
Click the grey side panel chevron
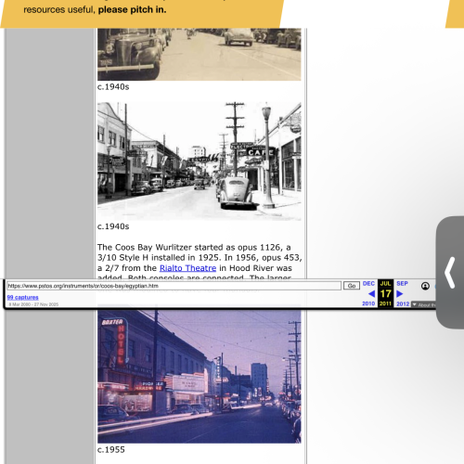pos(450,273)
